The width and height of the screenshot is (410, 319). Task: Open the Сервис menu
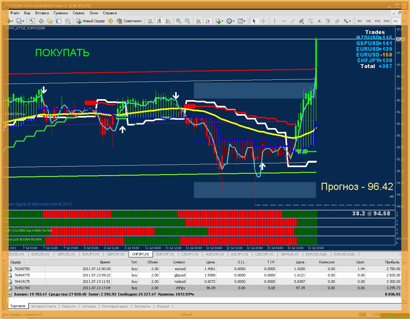point(79,13)
